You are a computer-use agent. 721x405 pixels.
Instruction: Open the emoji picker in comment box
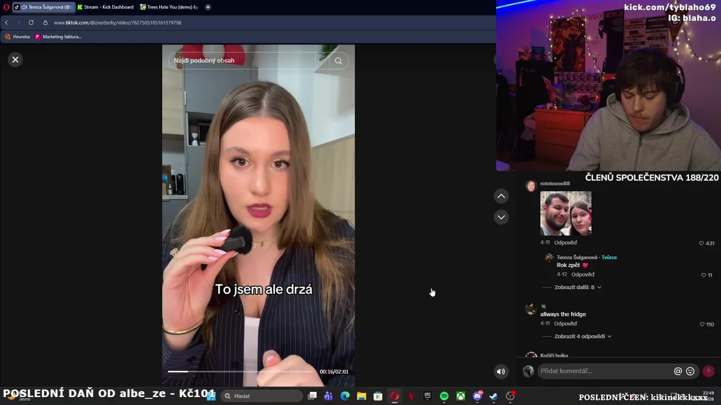(x=690, y=371)
